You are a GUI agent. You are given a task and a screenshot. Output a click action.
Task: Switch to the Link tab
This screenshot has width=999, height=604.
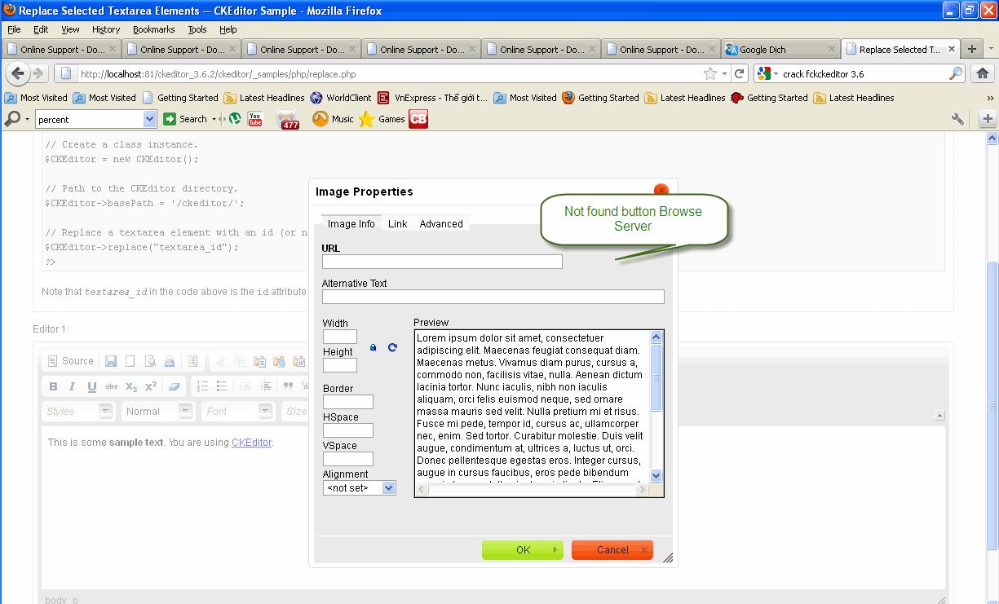[x=397, y=223]
